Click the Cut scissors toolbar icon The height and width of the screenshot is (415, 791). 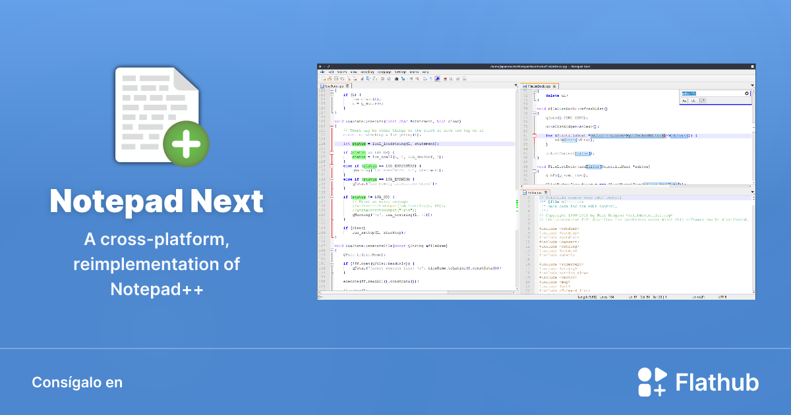tap(361, 78)
